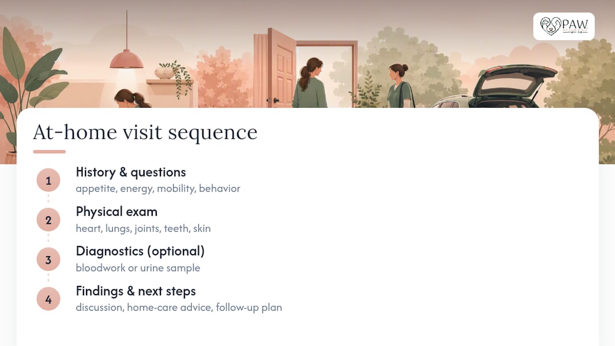Select 'bloodwork or urine sample' text
This screenshot has height=346, width=615.
tap(138, 268)
